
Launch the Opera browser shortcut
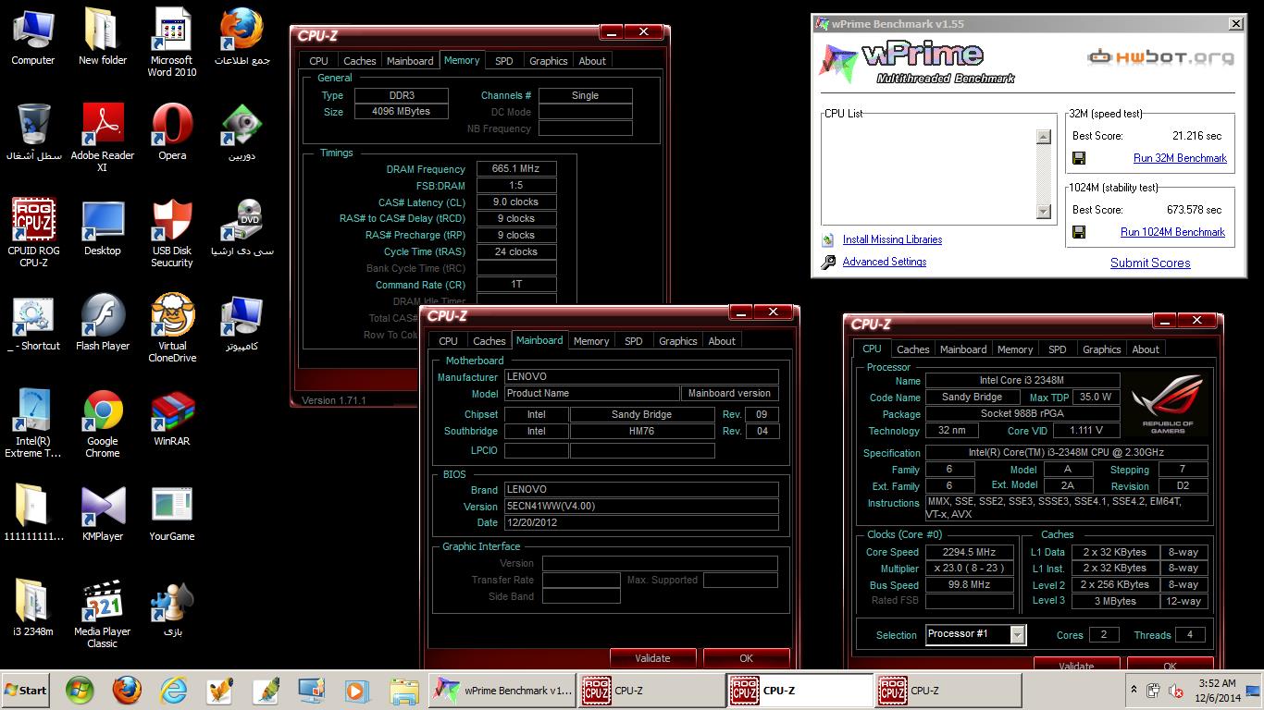(x=172, y=132)
